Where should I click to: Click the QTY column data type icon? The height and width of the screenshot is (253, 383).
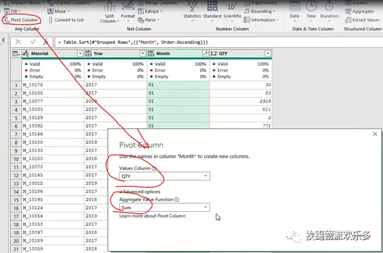tap(213, 53)
